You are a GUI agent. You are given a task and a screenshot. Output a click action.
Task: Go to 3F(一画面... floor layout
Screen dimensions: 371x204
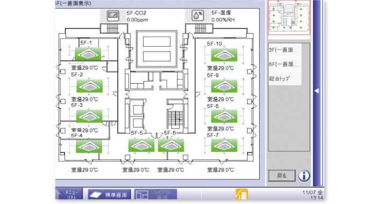[284, 50]
